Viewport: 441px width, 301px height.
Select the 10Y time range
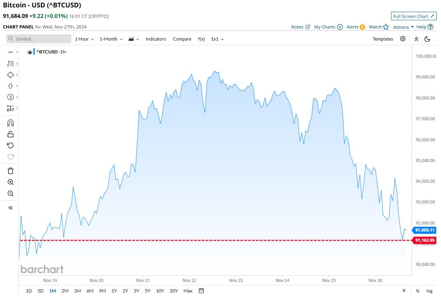coord(160,291)
